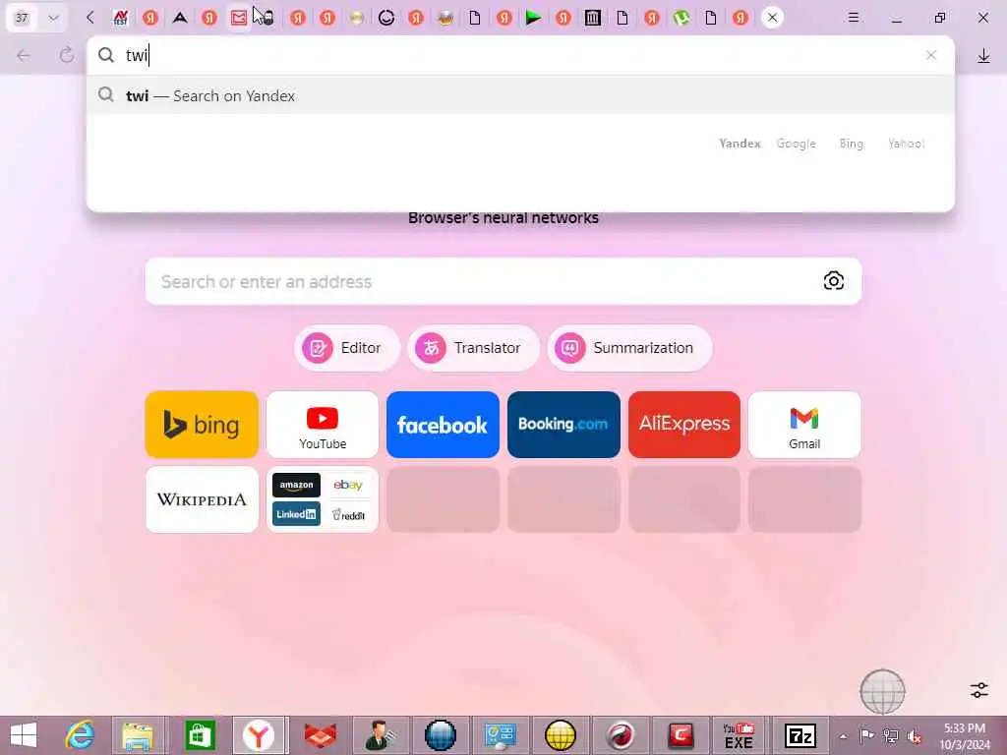Open the Translator neural tool
1007x755 pixels.
[473, 348]
